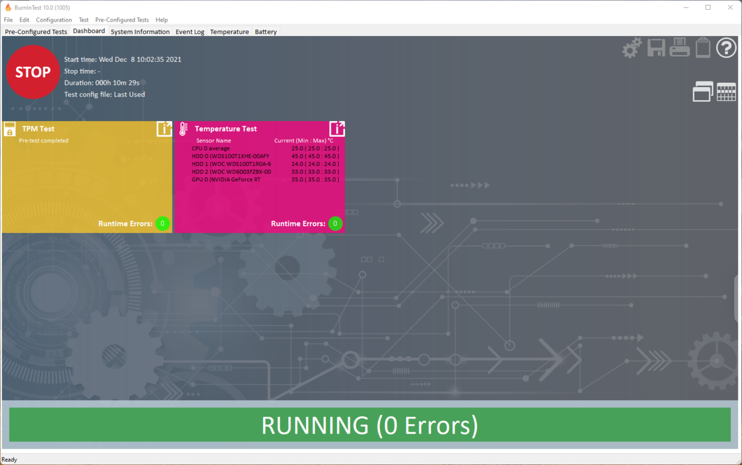Screen dimensions: 742x465
Task: Click the Sensor Name column header
Action: click(213, 140)
